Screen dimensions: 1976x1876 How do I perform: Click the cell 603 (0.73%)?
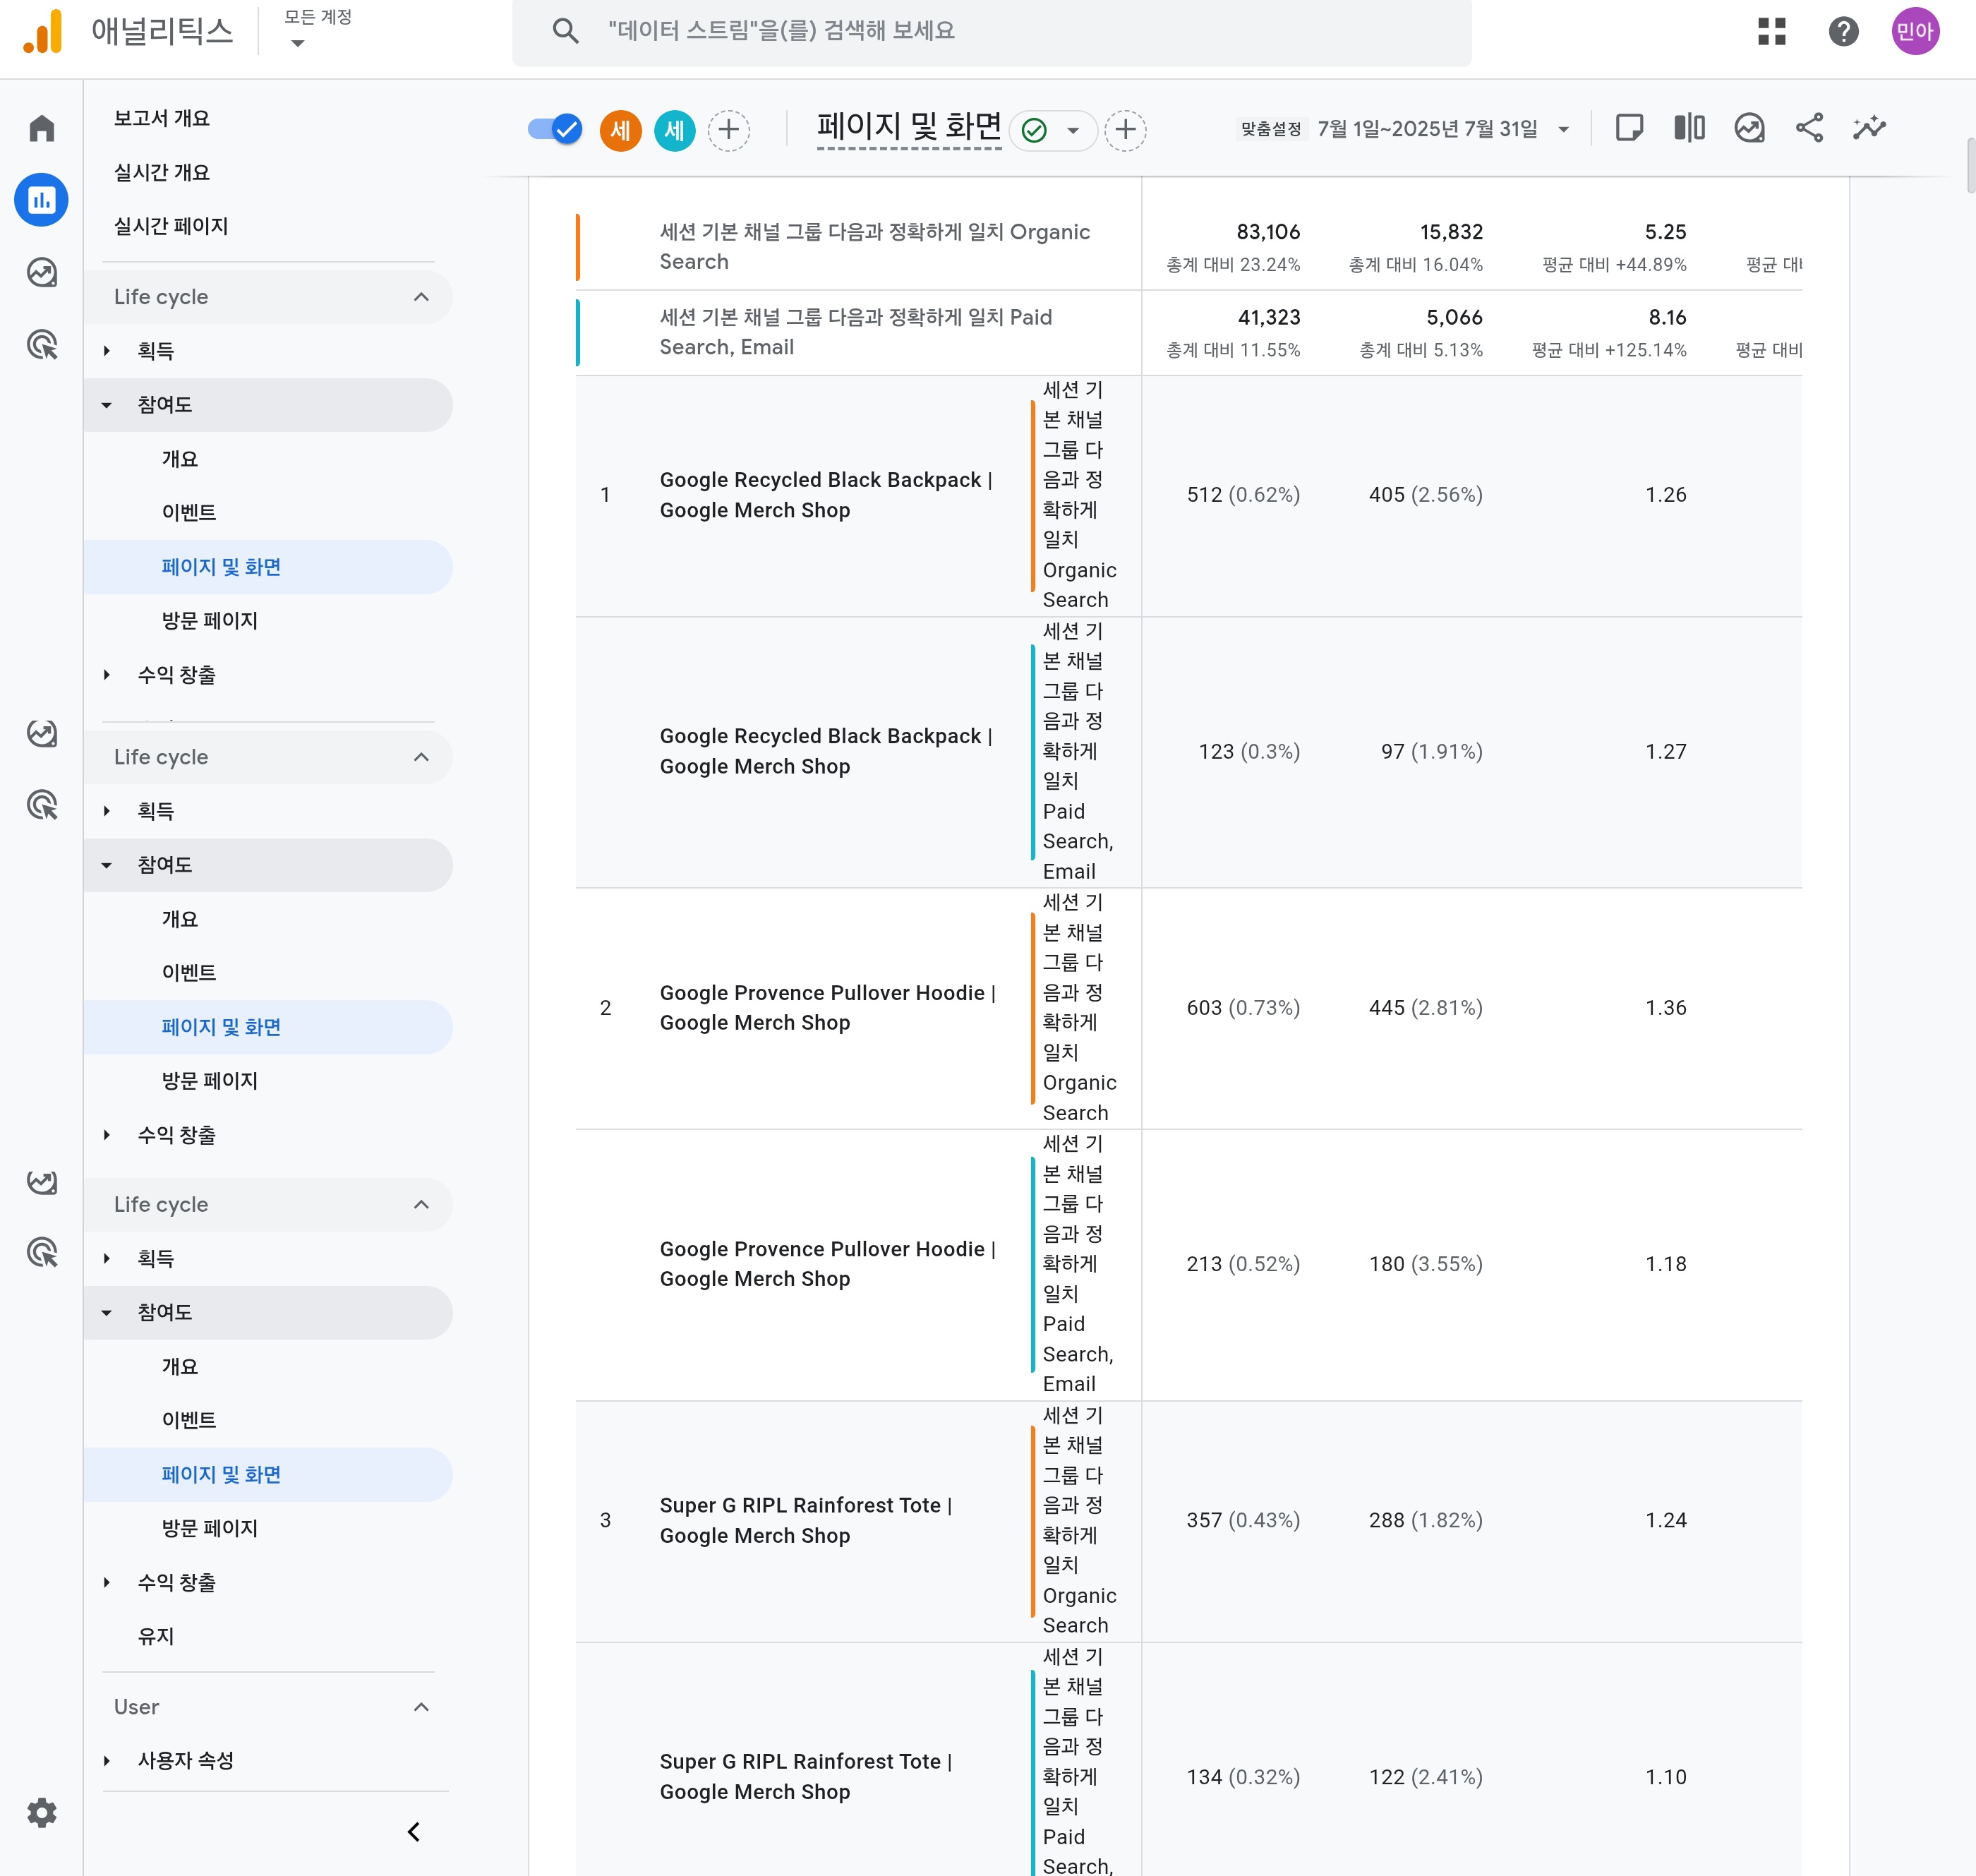[1243, 1008]
